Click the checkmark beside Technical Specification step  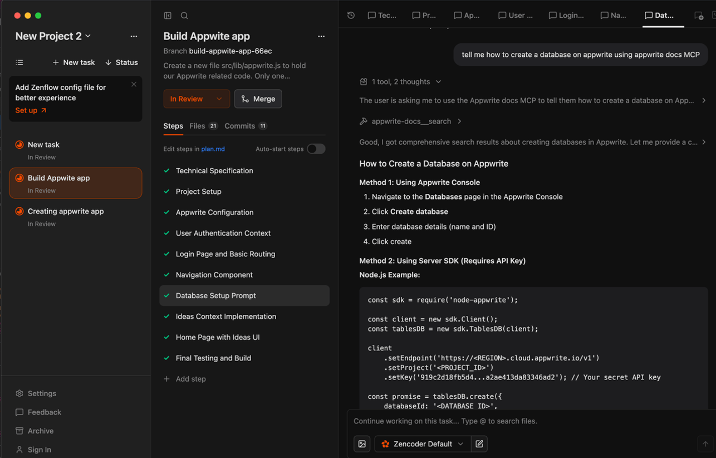click(x=166, y=170)
